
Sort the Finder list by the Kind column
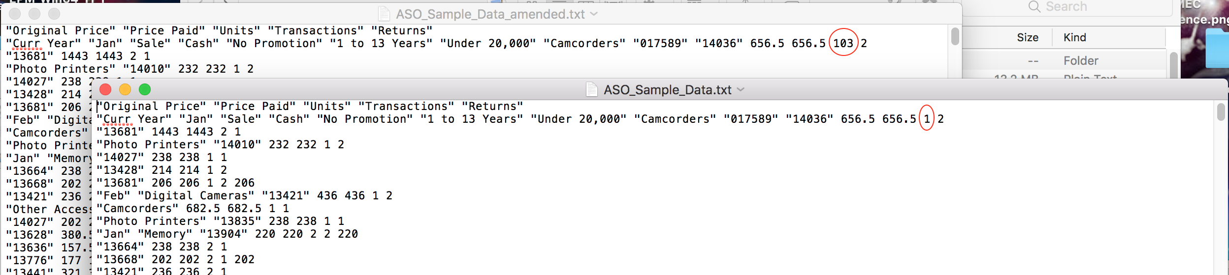click(1074, 37)
